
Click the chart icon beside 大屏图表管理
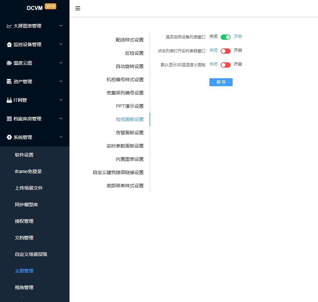click(x=9, y=26)
